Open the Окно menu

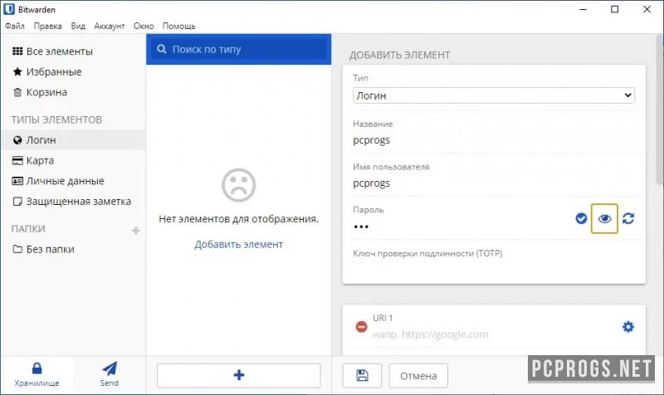point(144,27)
